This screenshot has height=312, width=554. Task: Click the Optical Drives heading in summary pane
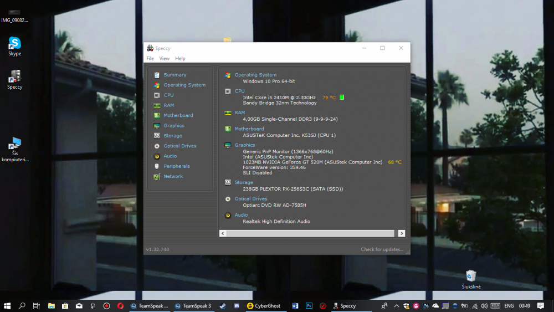click(x=251, y=199)
